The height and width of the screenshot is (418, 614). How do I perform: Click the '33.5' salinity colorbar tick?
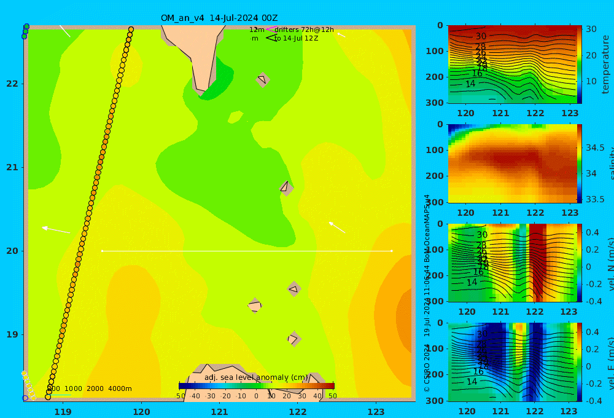tap(595, 199)
